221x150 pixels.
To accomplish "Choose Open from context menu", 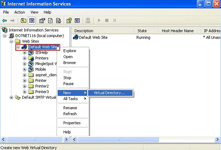I will point(73,57).
